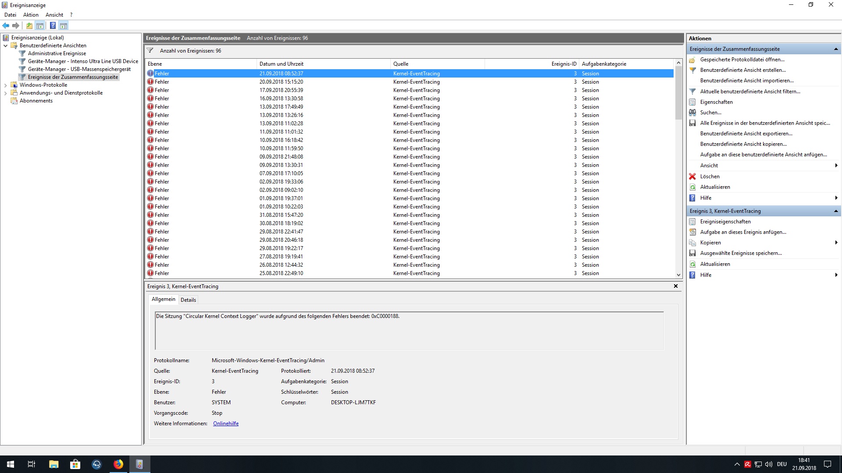This screenshot has height=473, width=842.
Task: Click Ausgewählte Ereignisse speichern disk icon
Action: (x=692, y=253)
